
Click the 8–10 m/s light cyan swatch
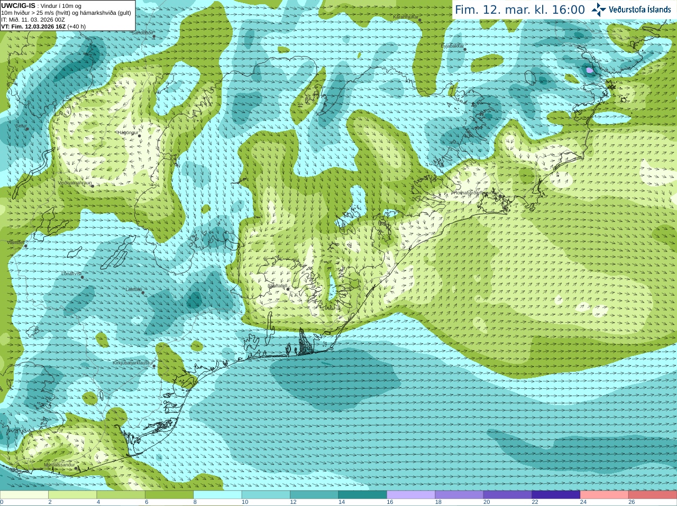point(218,495)
